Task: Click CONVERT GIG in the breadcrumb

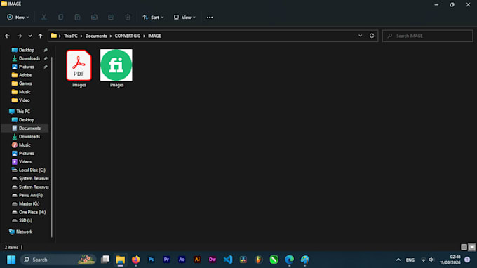Action: point(128,36)
